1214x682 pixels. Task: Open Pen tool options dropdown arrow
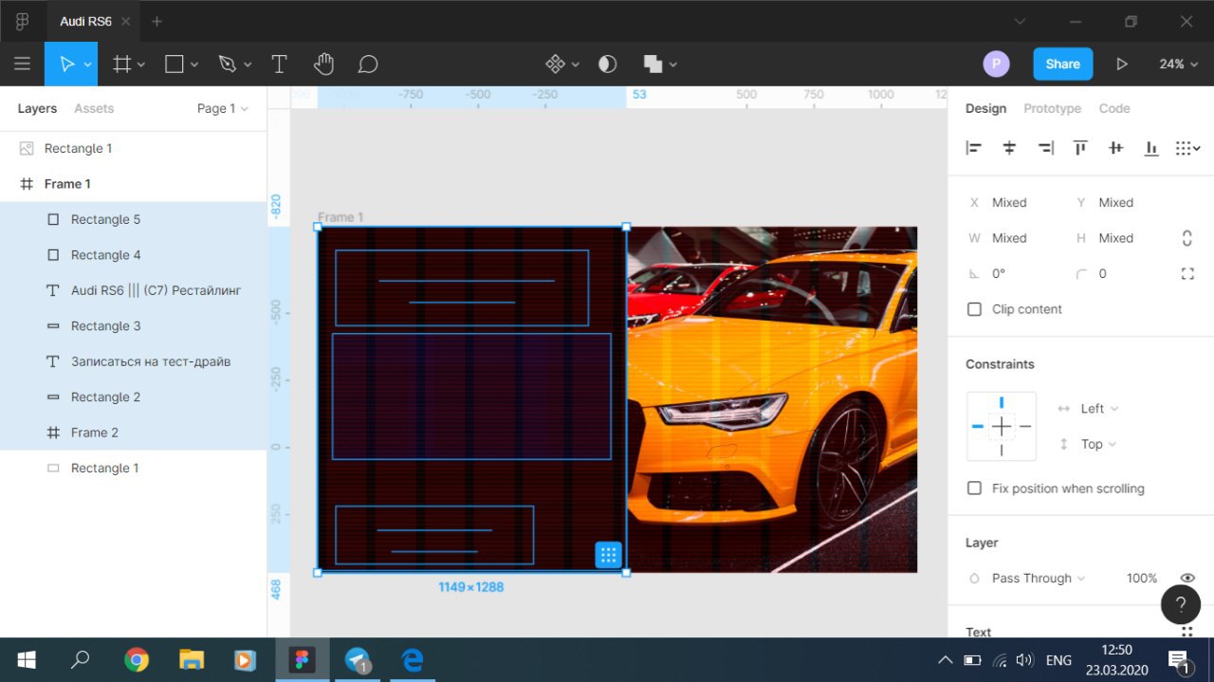[248, 65]
